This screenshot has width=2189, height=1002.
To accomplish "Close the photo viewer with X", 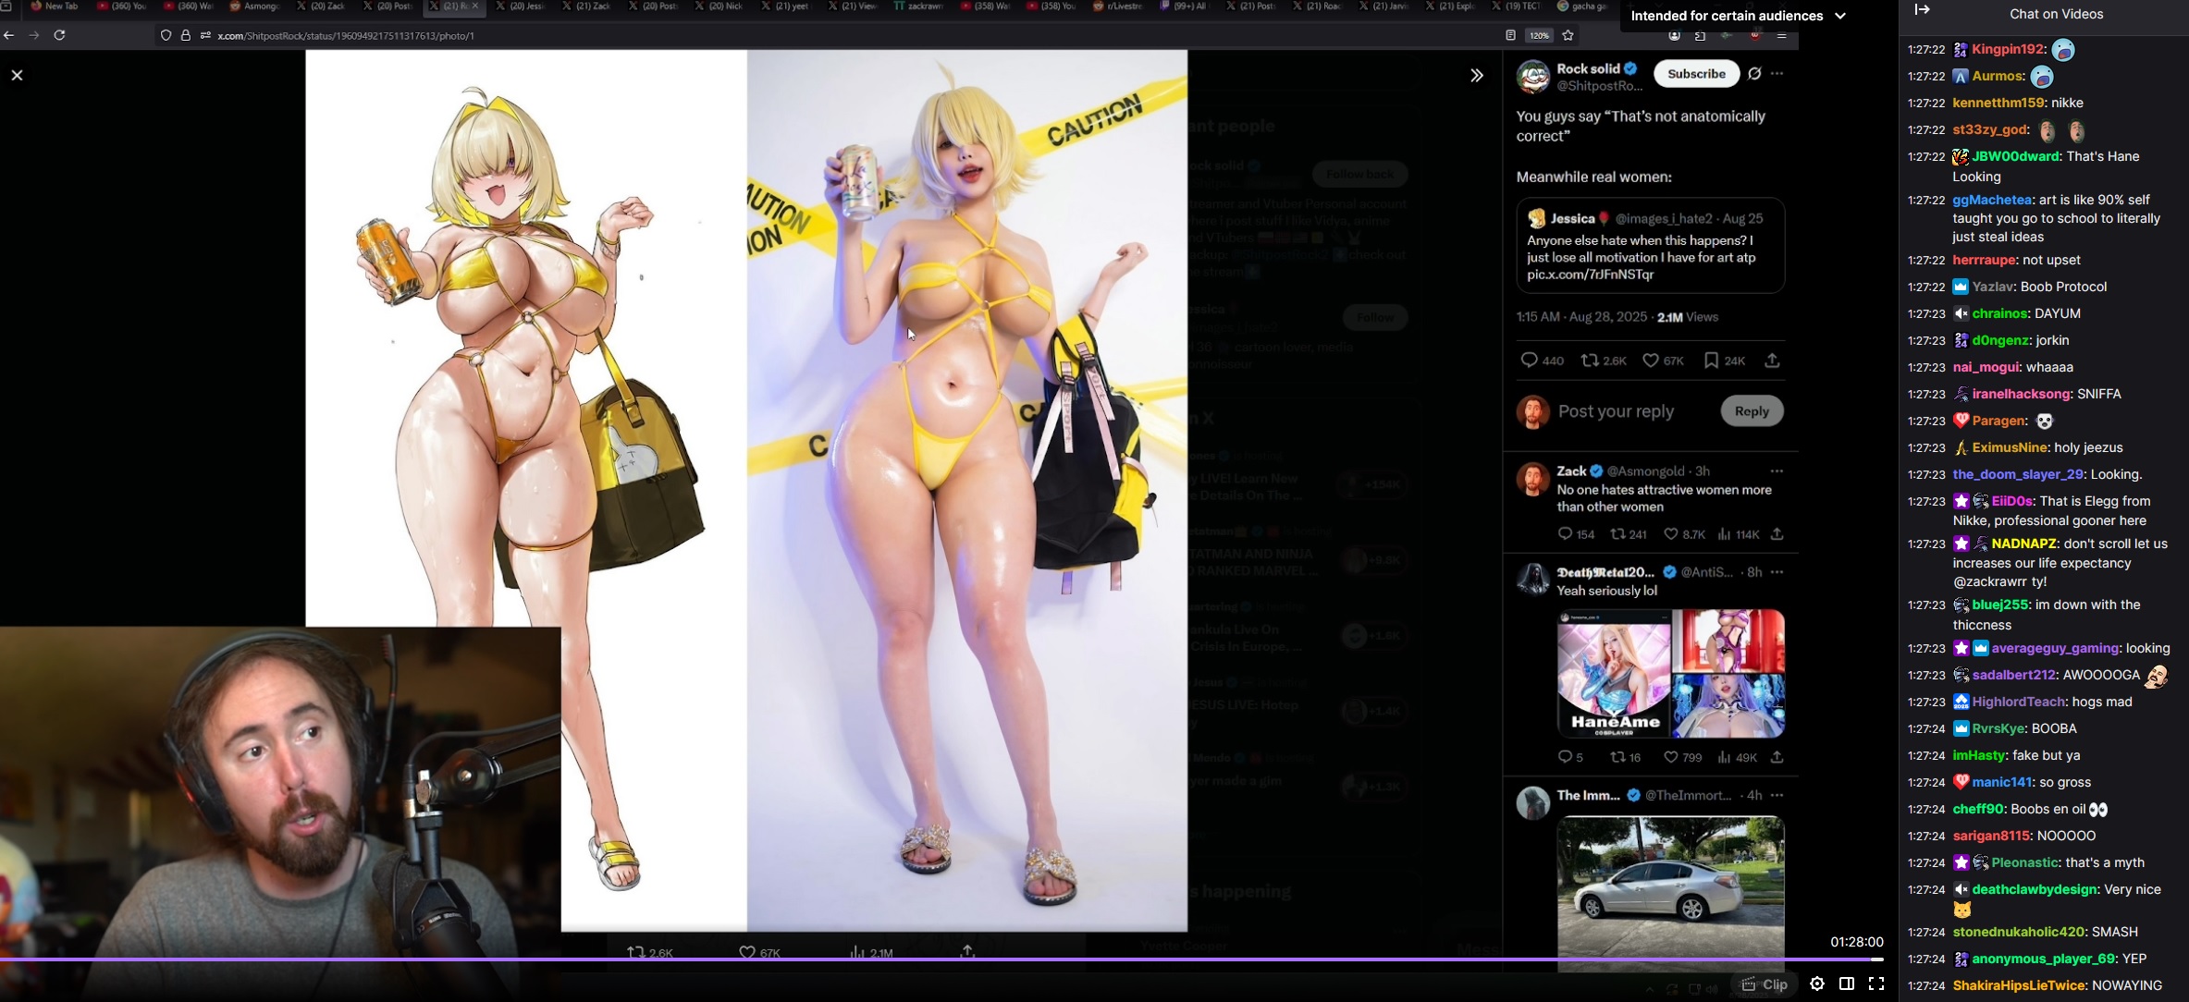I will (17, 75).
